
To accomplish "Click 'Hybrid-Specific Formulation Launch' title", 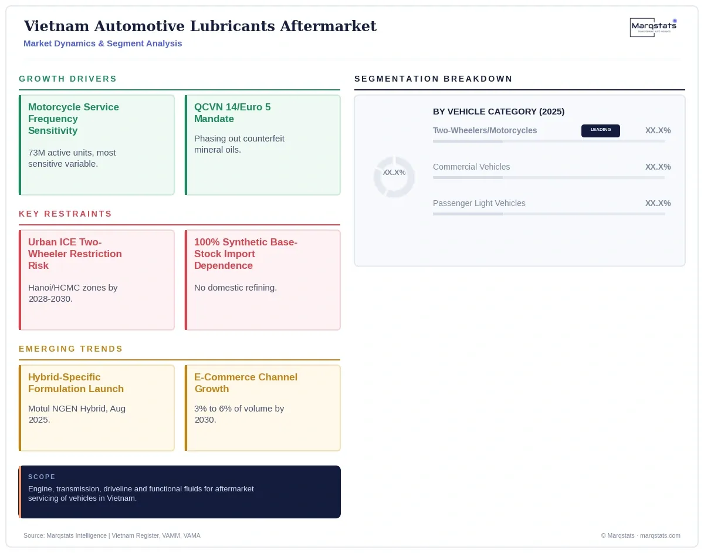I will click(76, 383).
